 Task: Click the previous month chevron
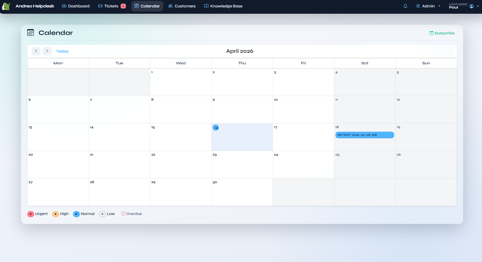36,51
